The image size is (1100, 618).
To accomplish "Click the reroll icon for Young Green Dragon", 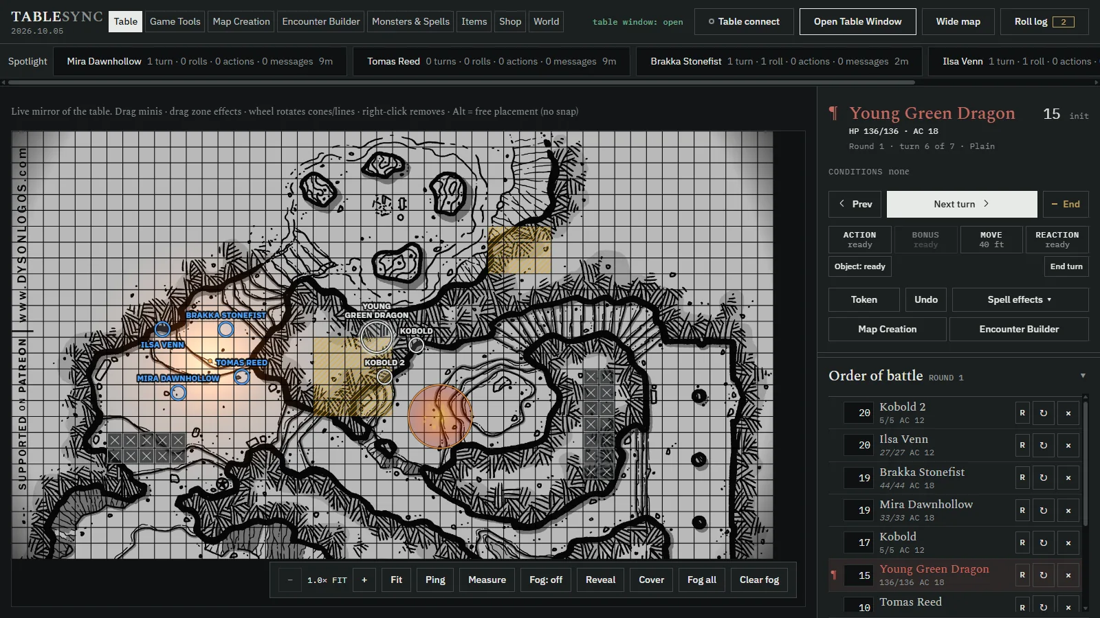I will tap(1043, 575).
